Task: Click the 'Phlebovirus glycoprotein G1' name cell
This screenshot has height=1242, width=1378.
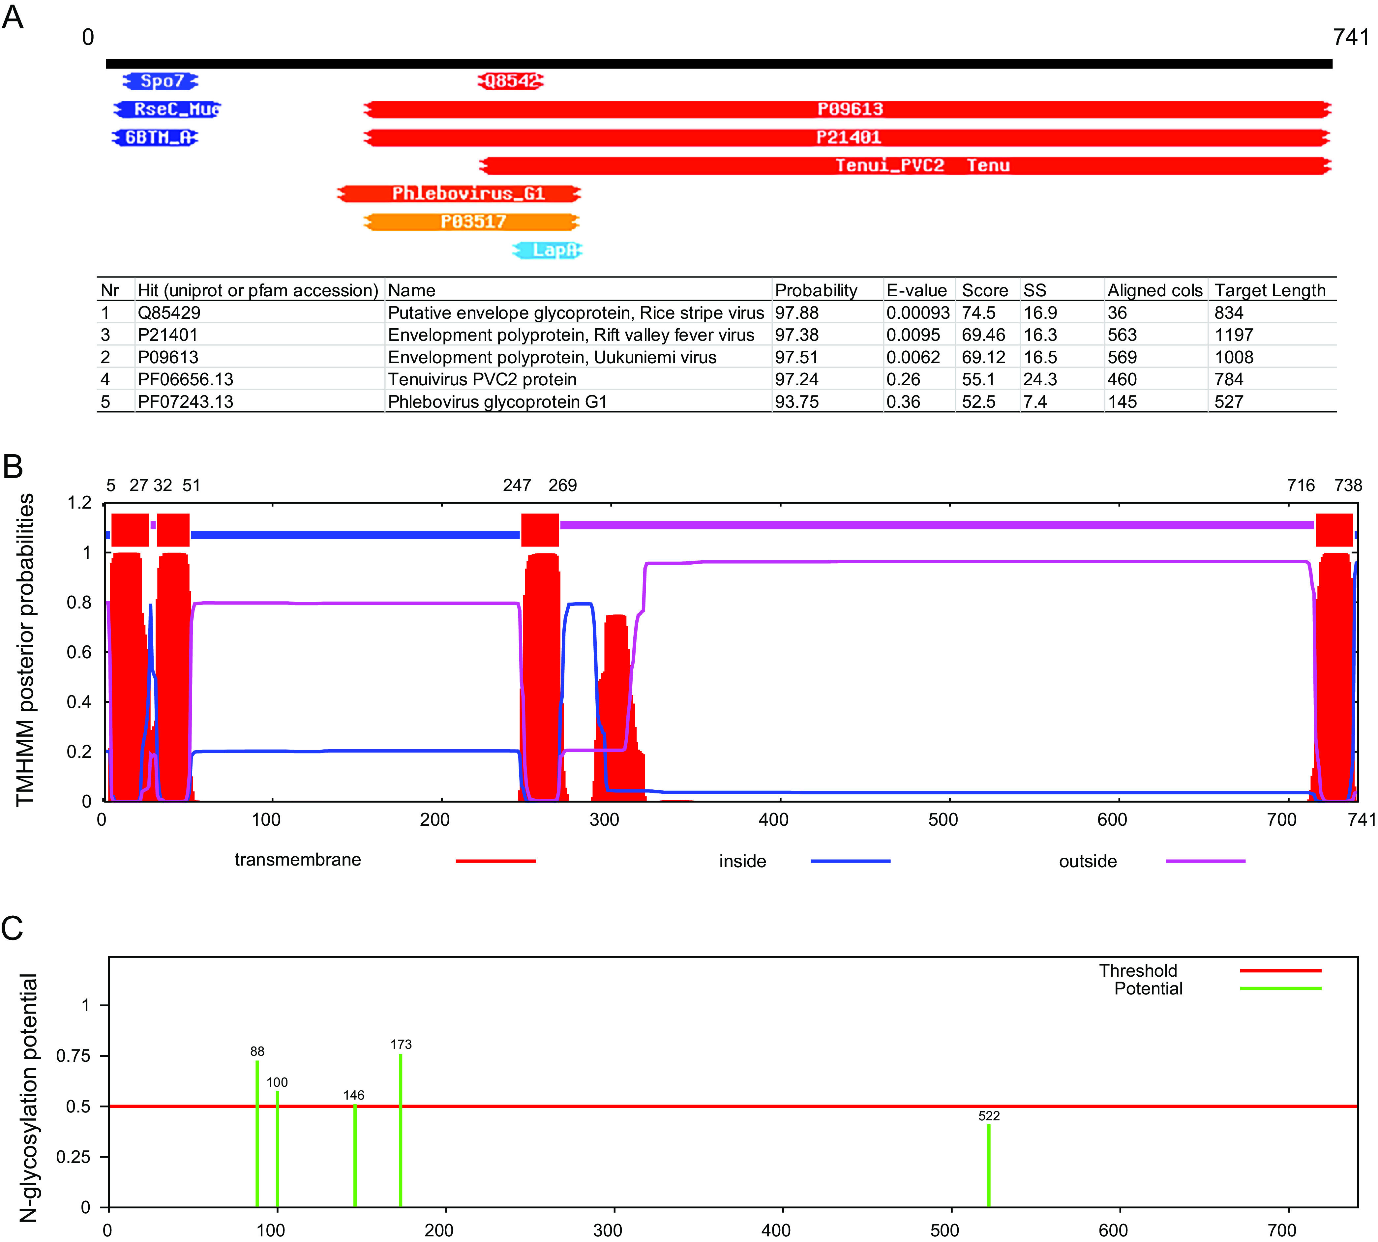Action: point(497,401)
